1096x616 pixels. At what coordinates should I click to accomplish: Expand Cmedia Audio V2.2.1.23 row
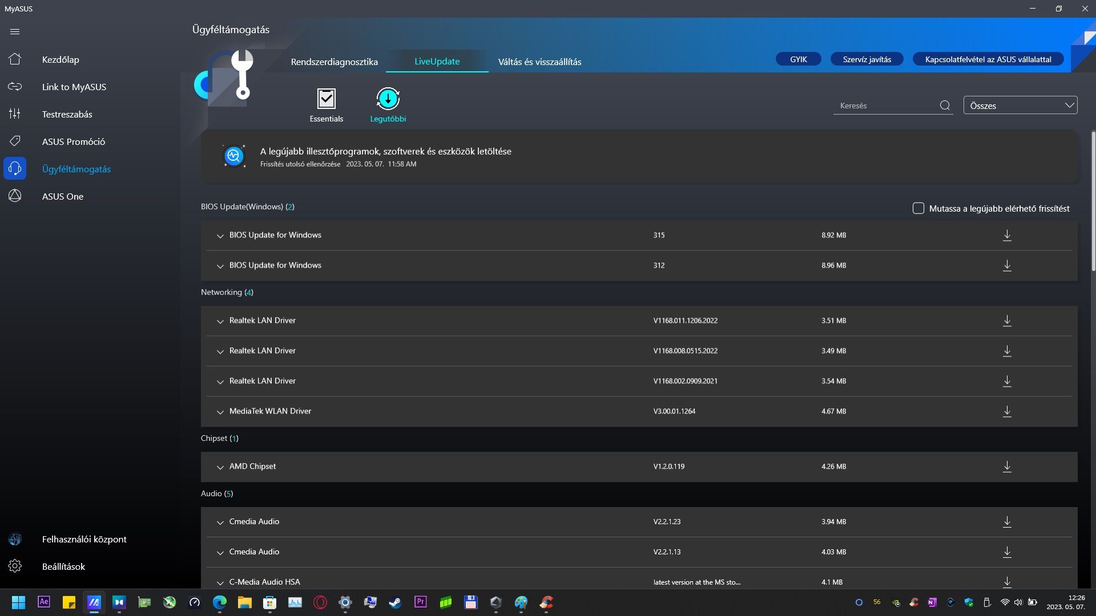click(x=220, y=522)
